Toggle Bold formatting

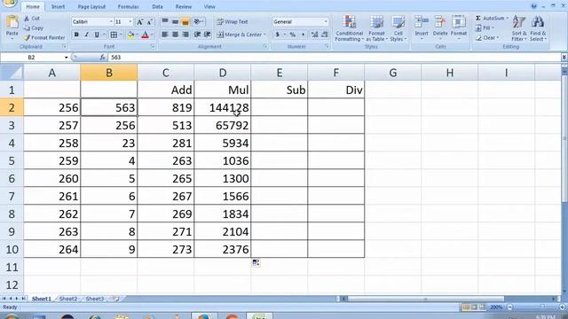(76, 35)
